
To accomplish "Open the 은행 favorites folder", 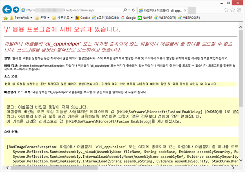I will tap(42, 18).
